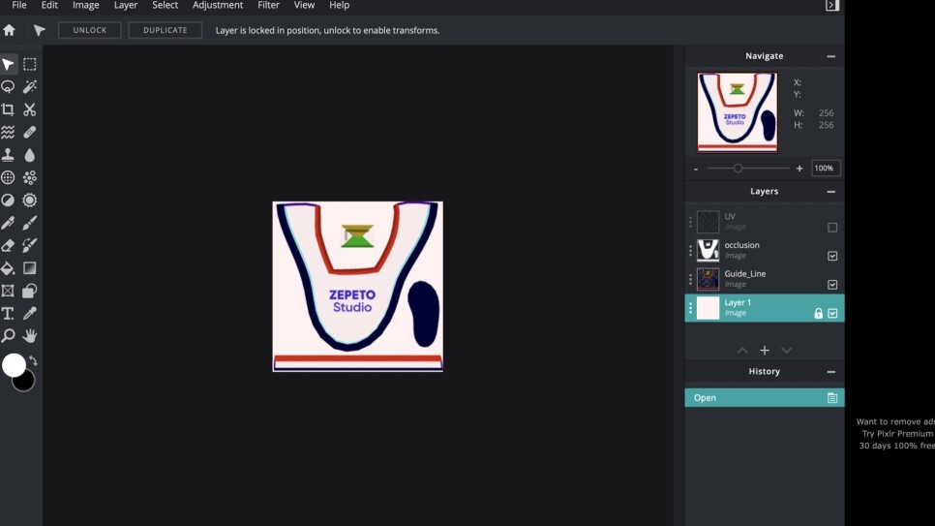Open the Image menu

(x=86, y=6)
